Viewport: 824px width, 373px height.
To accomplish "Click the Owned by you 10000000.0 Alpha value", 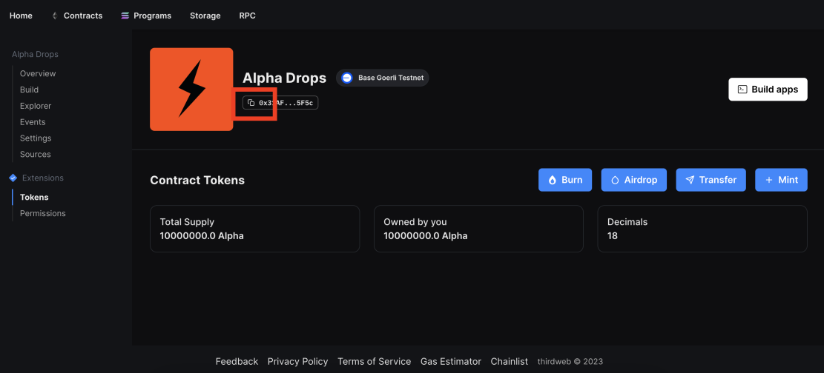I will 426,236.
